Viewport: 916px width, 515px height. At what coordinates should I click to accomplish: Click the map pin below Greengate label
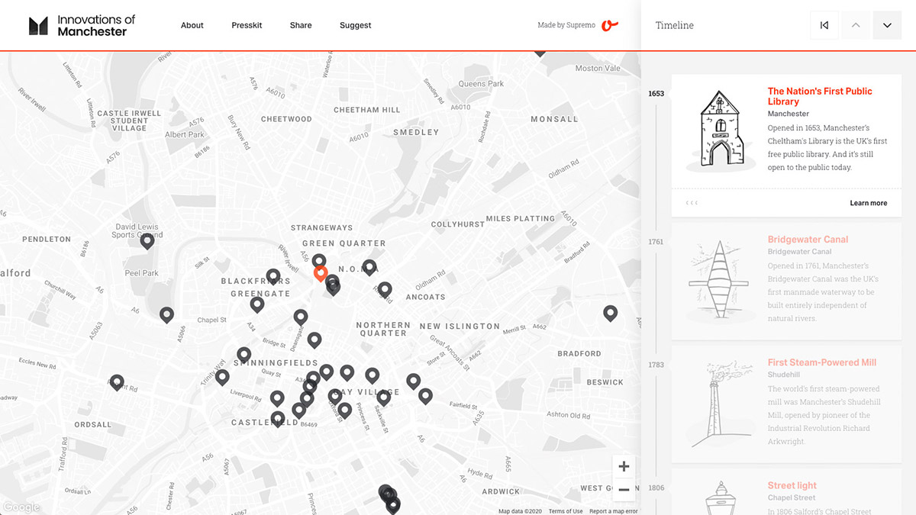257,304
